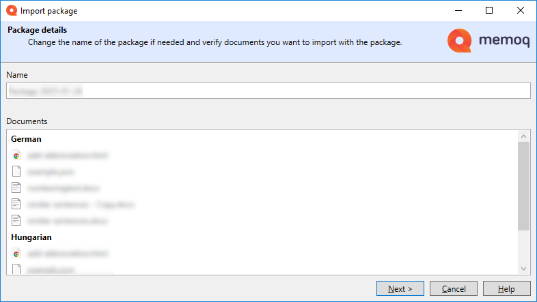Click the memoQ icon in title bar
This screenshot has width=537, height=302.
tap(11, 10)
